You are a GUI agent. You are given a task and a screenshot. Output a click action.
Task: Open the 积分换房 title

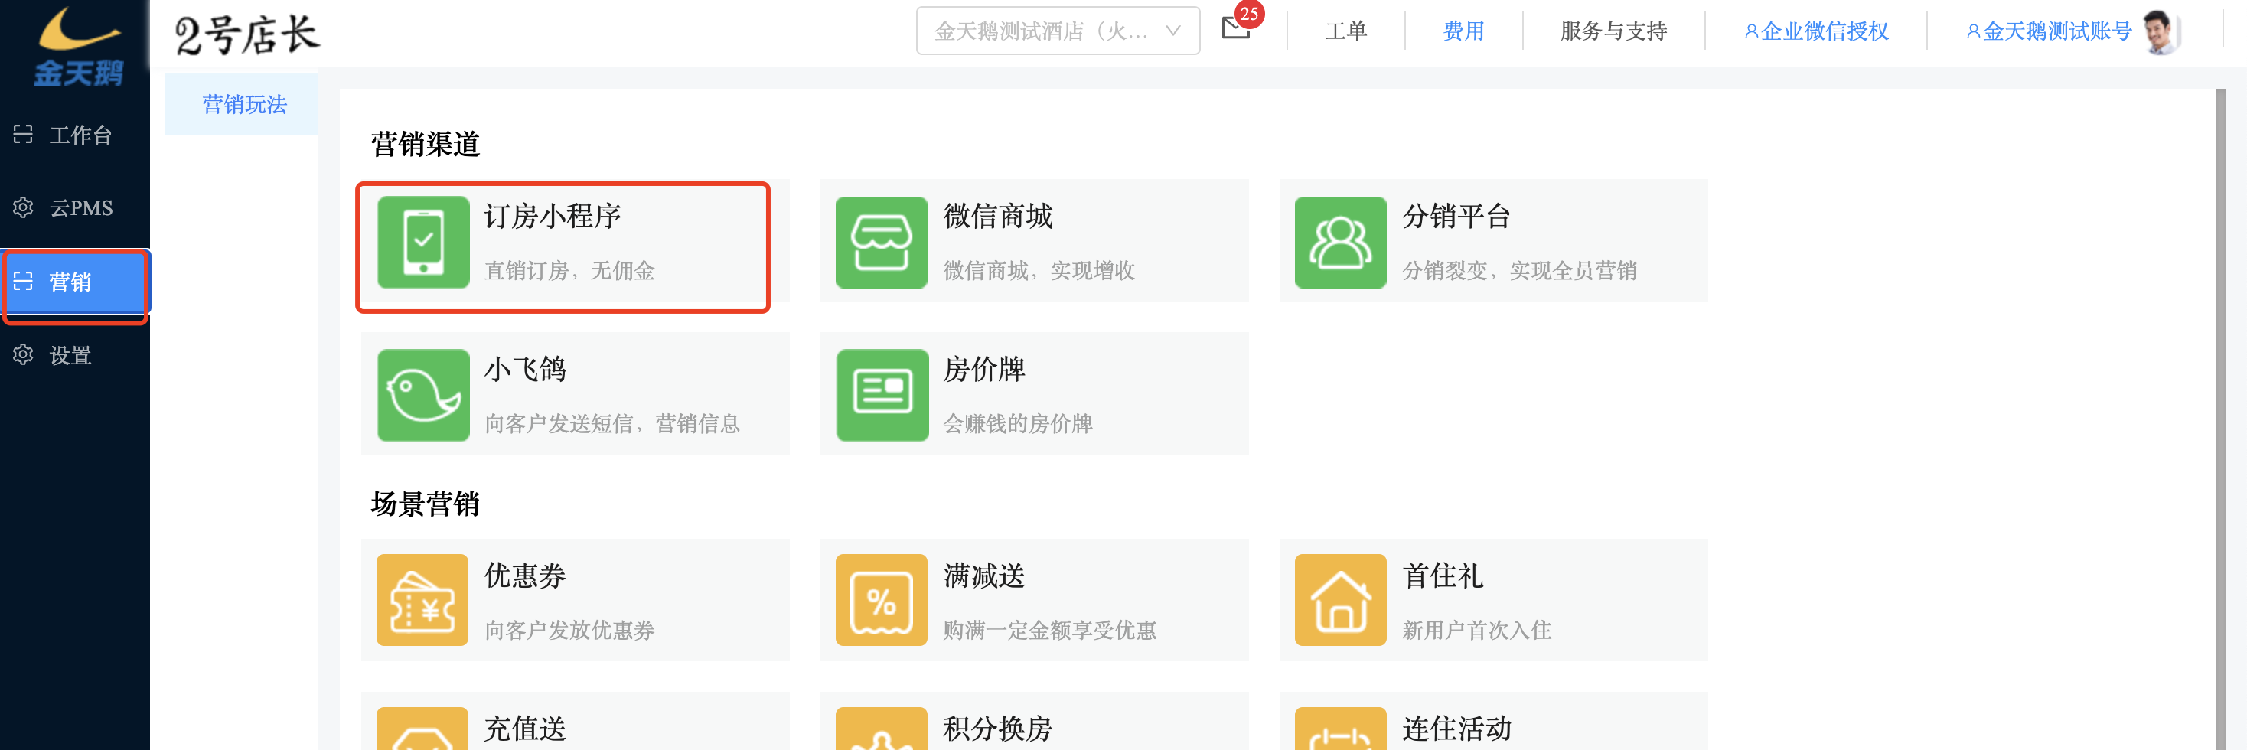pyautogui.click(x=998, y=729)
